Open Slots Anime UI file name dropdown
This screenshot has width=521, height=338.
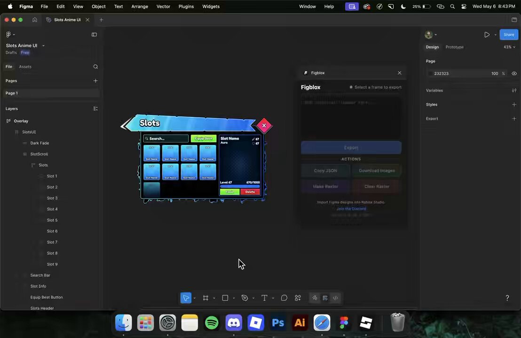point(43,46)
